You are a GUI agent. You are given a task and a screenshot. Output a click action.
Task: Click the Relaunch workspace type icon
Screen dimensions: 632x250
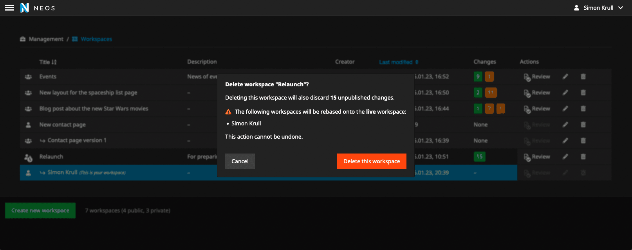28,157
